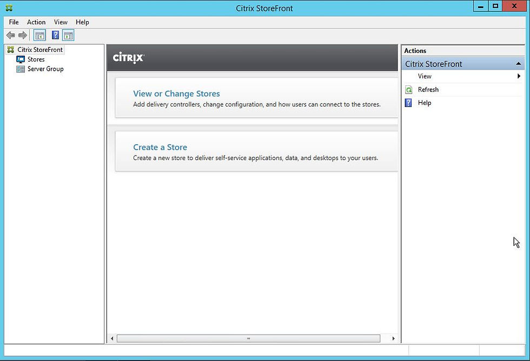Image resolution: width=530 pixels, height=361 pixels.
Task: Open the Create a Store link
Action: (x=160, y=147)
